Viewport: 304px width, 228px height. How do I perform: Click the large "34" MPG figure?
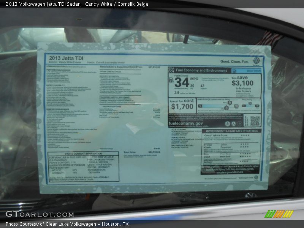pyautogui.click(x=182, y=82)
